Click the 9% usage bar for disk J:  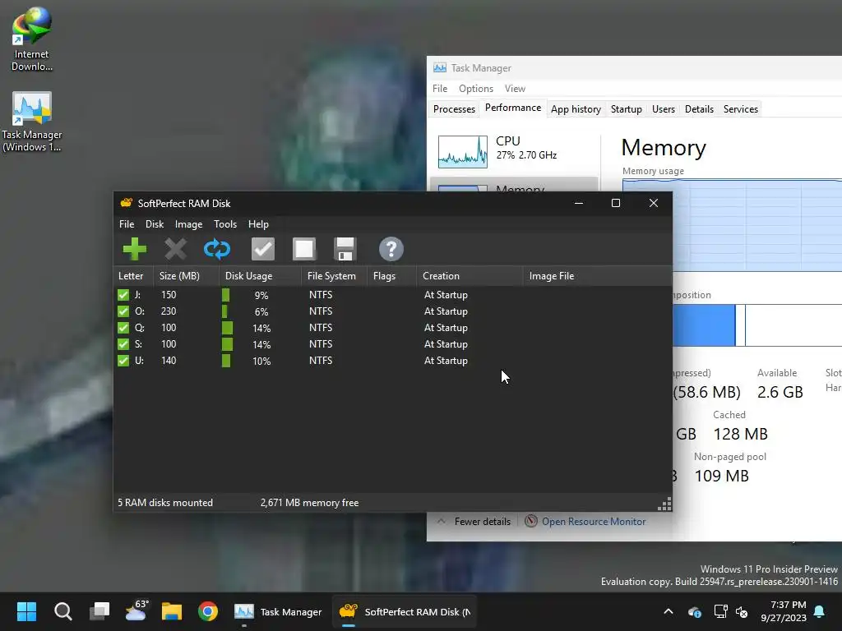(225, 295)
